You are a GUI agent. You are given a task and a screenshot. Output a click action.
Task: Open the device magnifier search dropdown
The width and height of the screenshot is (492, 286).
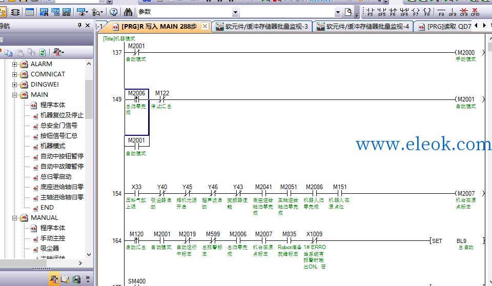[97, 12]
